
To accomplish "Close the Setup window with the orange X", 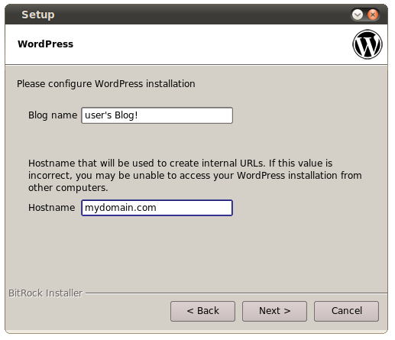I will tap(373, 15).
